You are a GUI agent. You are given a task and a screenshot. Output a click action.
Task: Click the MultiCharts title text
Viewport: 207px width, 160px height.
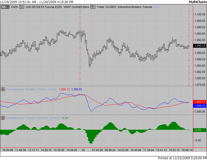pyautogui.click(x=198, y=2)
